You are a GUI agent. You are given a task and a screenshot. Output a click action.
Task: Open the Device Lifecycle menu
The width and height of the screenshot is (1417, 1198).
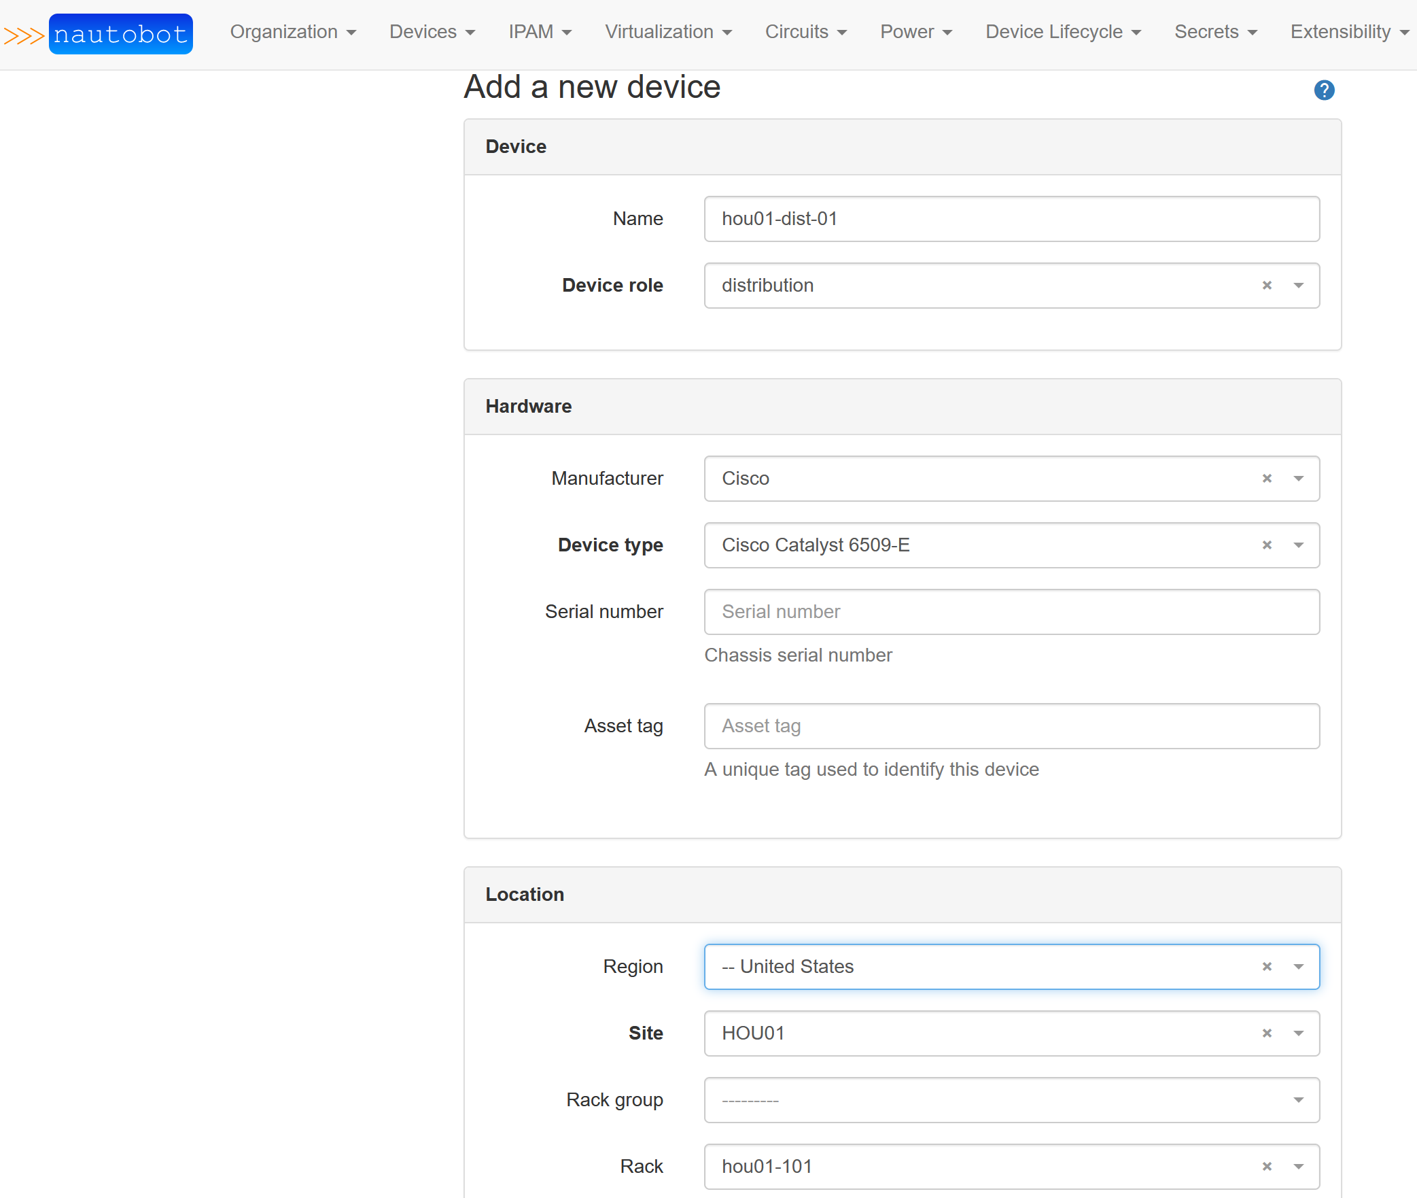[1062, 32]
